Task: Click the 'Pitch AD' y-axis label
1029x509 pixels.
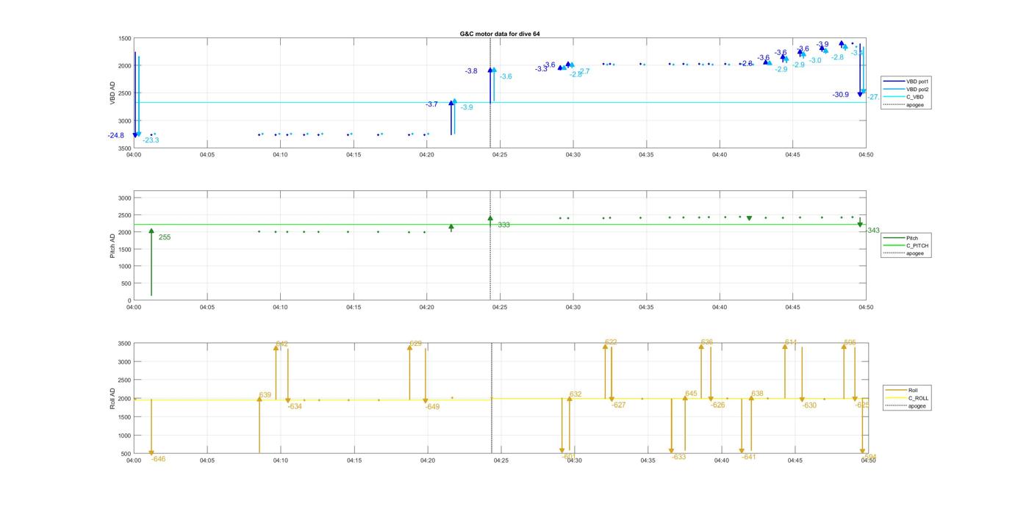Action: pos(112,246)
